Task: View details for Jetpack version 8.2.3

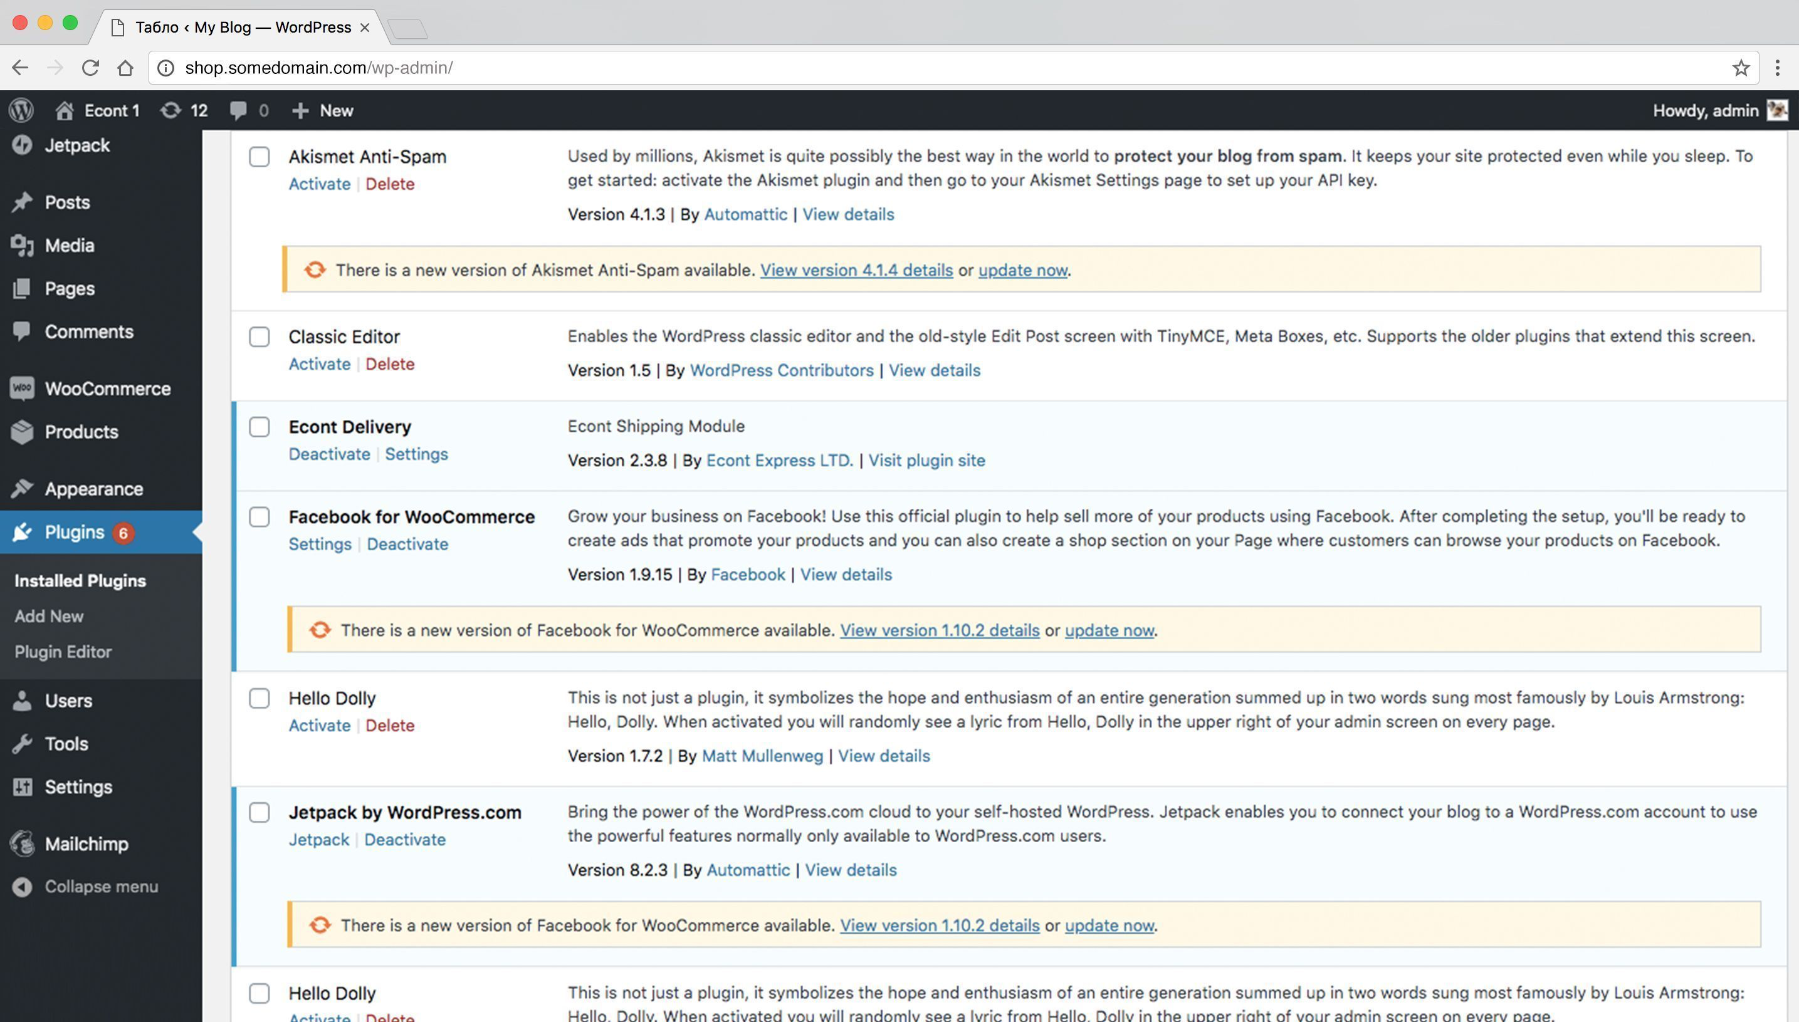Action: click(851, 870)
